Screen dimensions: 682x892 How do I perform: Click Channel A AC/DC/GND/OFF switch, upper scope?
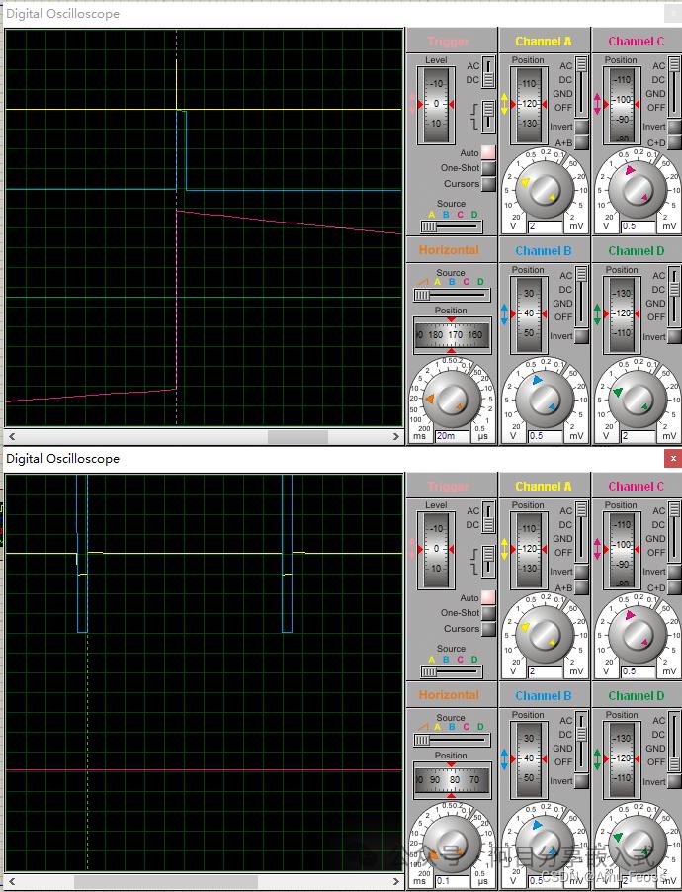[581, 86]
